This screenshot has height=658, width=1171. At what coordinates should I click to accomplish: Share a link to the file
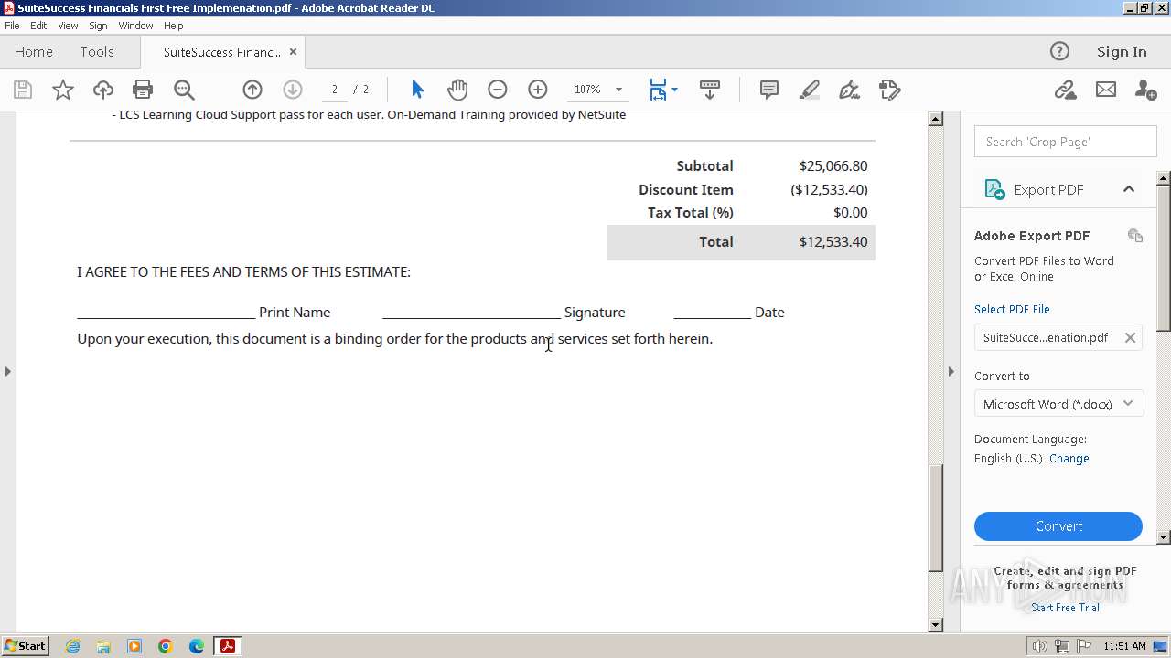point(1065,90)
